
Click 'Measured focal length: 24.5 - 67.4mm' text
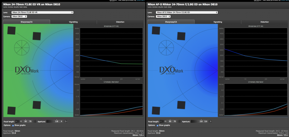click(272, 131)
